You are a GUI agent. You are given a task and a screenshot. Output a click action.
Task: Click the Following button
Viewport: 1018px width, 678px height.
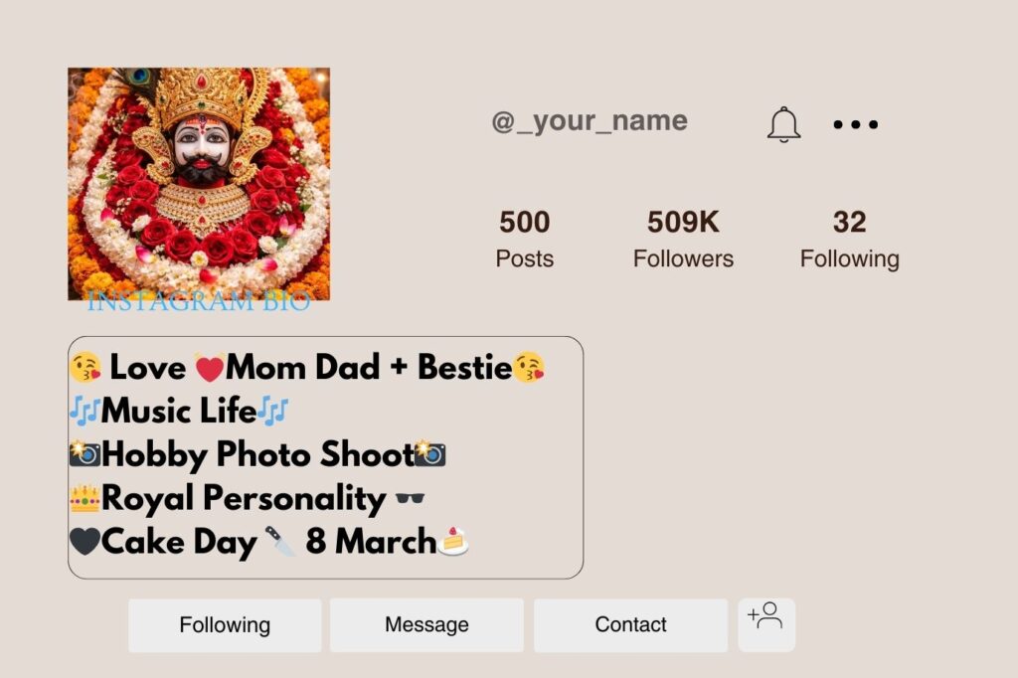(225, 624)
